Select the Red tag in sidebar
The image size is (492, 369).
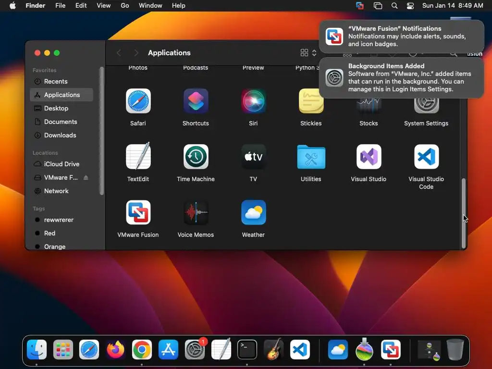[x=61, y=234]
